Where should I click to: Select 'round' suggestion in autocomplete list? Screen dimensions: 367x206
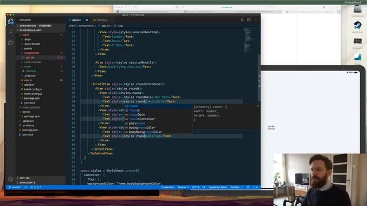tap(158, 106)
